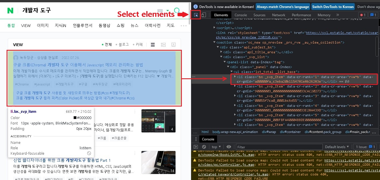Screen dimensions: 380x180
Task: Open more search categories ellipsis
Action: [184, 25]
